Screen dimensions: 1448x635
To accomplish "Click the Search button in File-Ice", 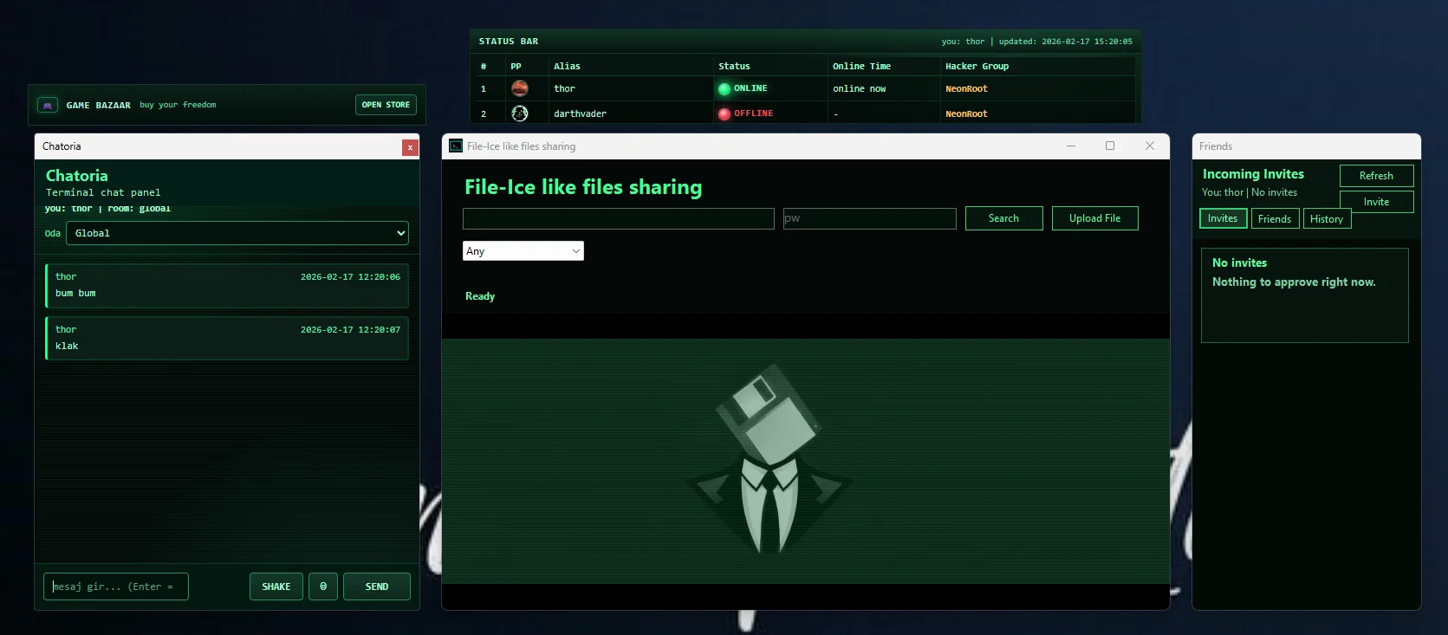I will coord(1004,218).
